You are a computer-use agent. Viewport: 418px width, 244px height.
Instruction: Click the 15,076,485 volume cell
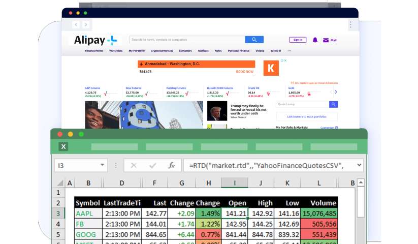tap(319, 213)
